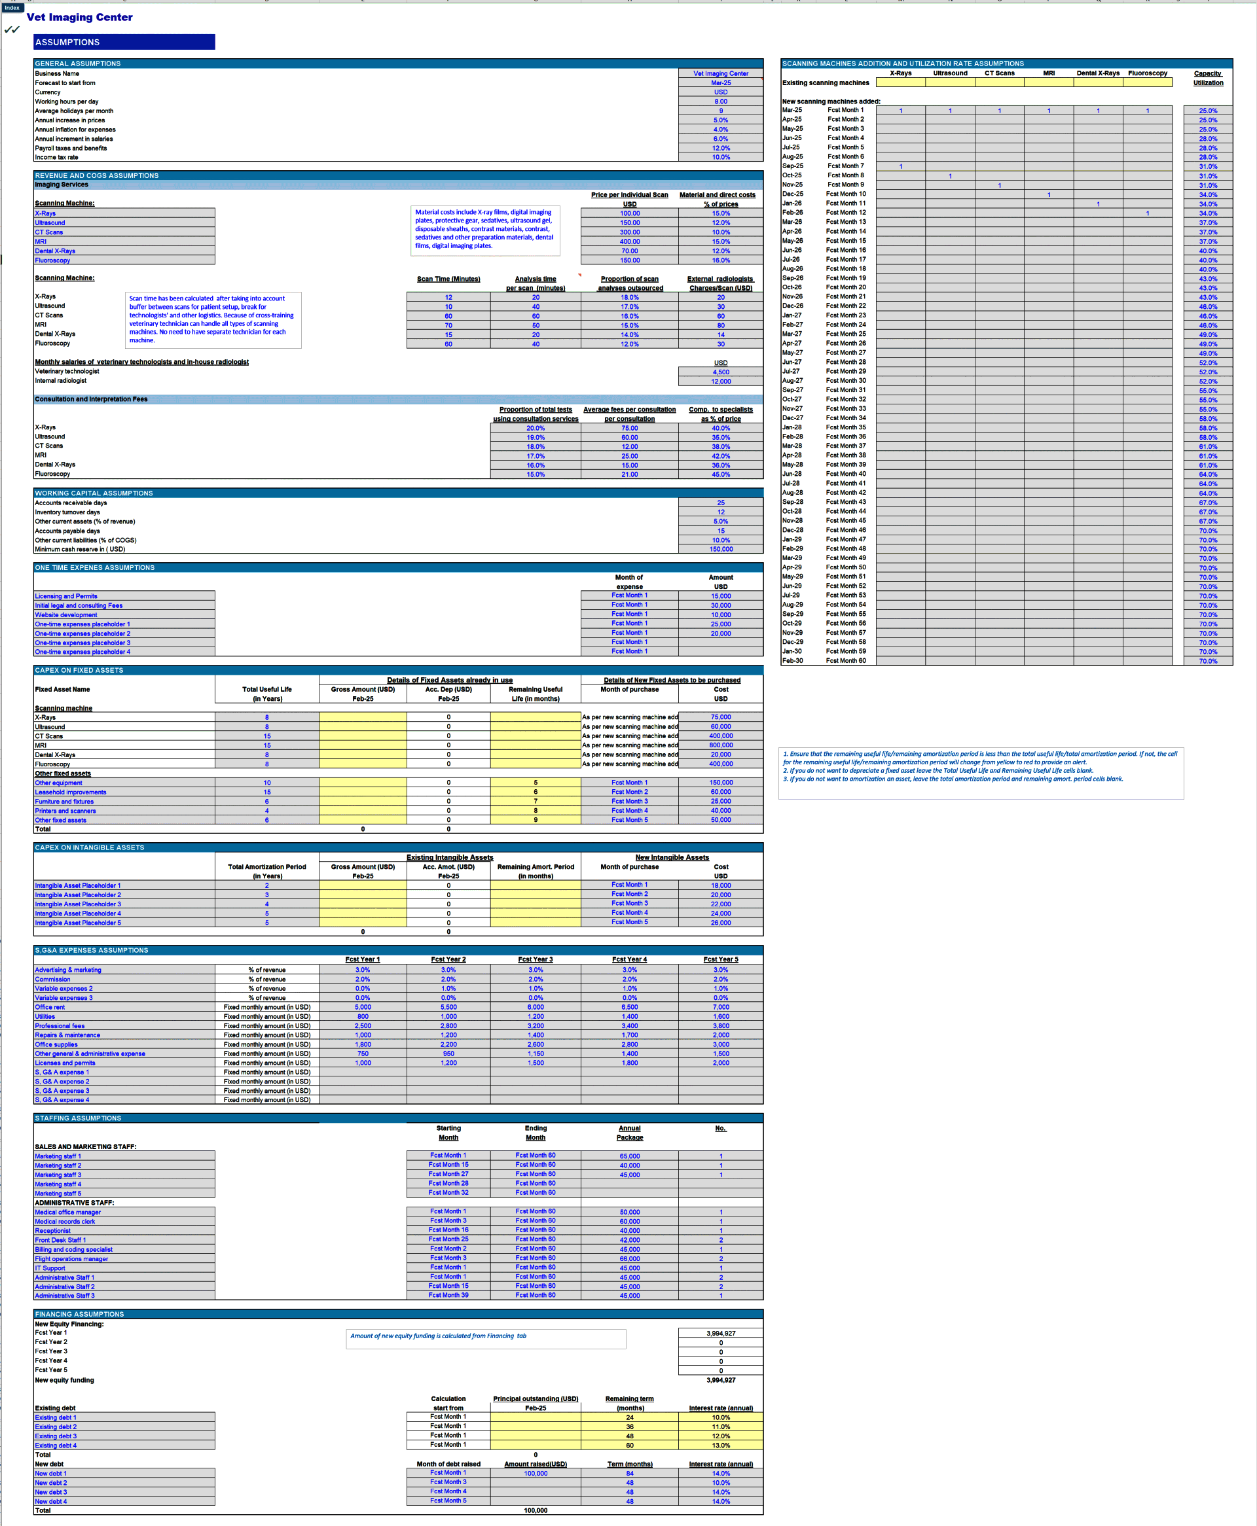This screenshot has width=1257, height=1526.
Task: Select New debt 2 interest rate 10.0%
Action: tap(720, 1483)
